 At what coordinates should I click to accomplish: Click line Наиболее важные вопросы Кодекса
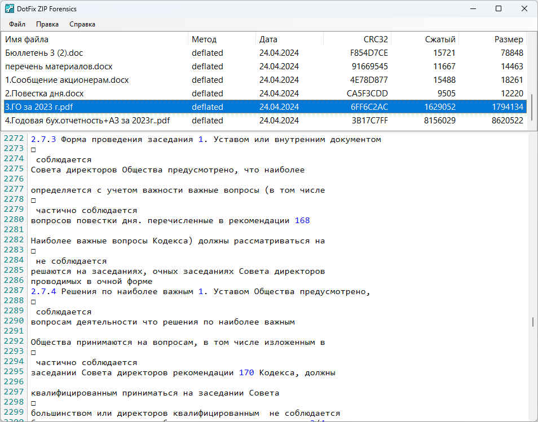[x=178, y=241]
